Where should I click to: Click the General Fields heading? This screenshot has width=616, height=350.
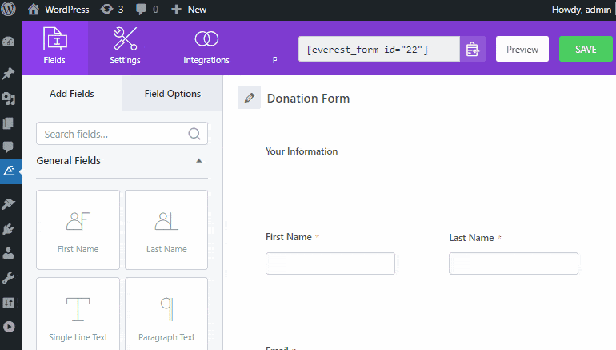[x=68, y=160]
